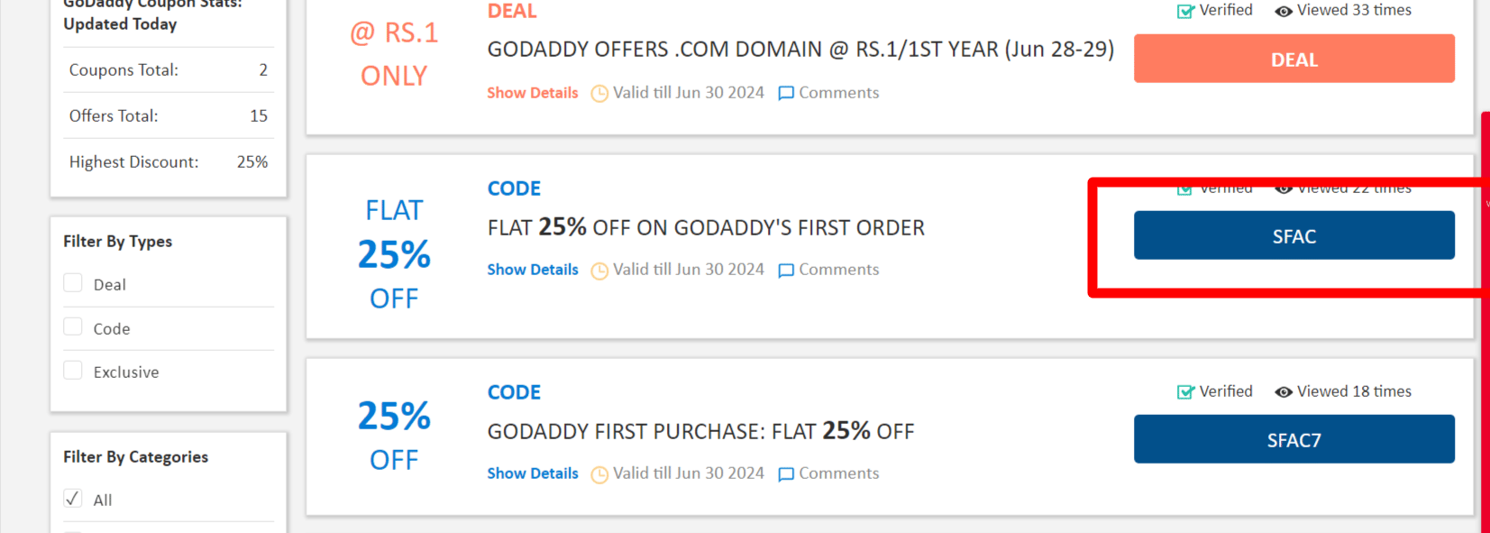Check the Exclusive filter checkbox
Screen dimensions: 1490x533
click(73, 371)
